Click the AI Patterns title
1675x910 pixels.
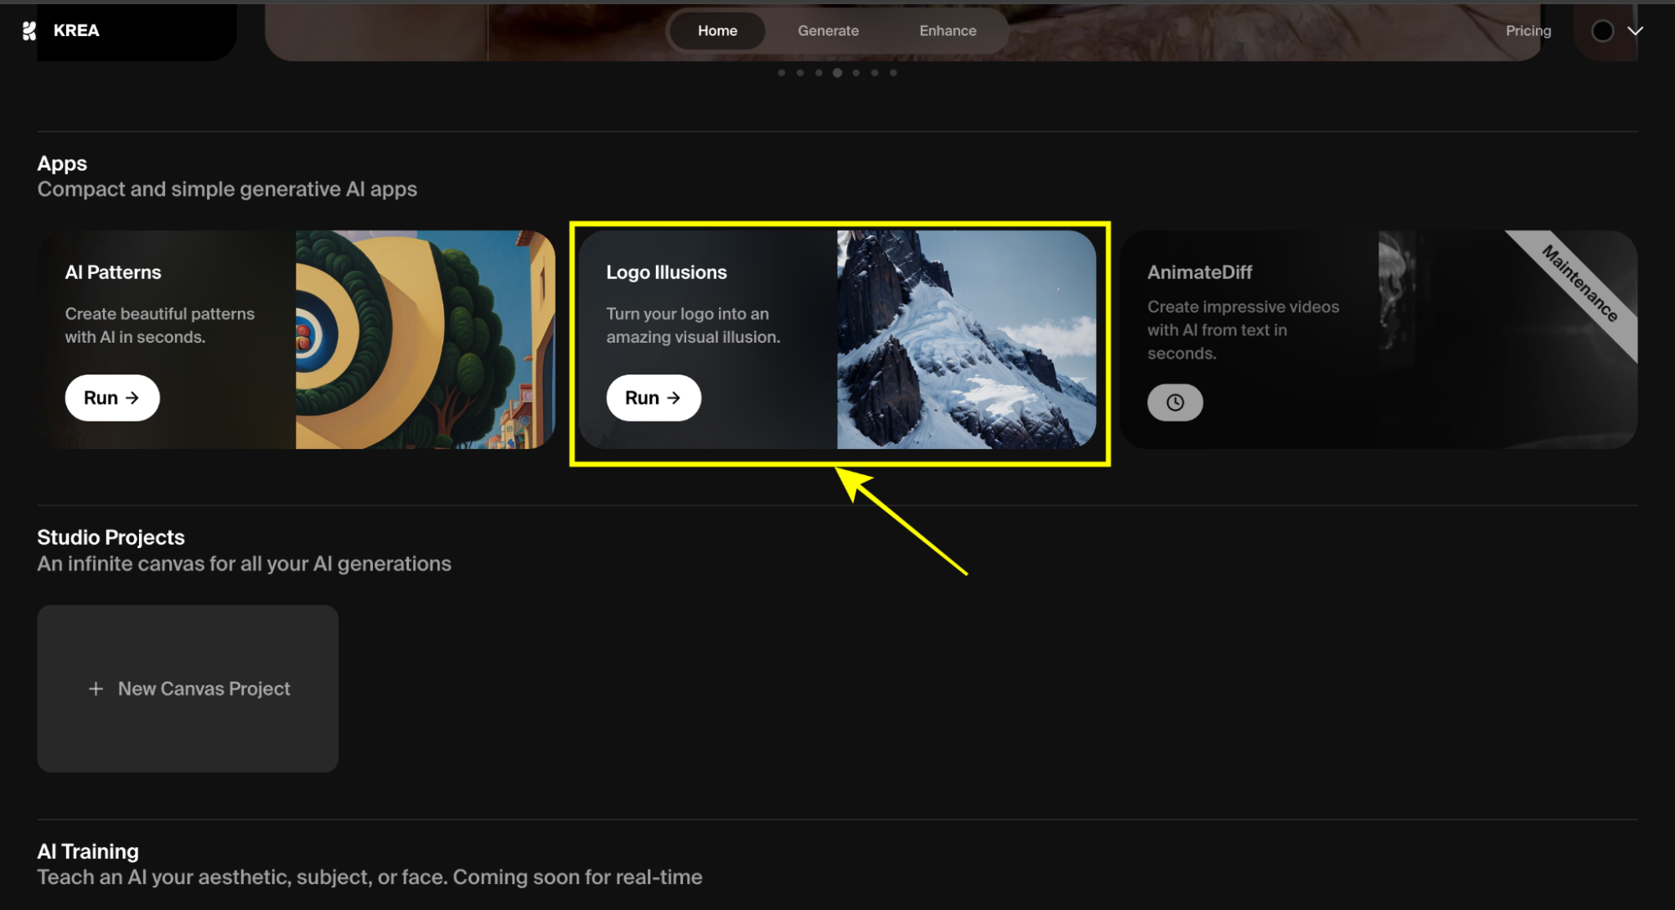pos(113,272)
